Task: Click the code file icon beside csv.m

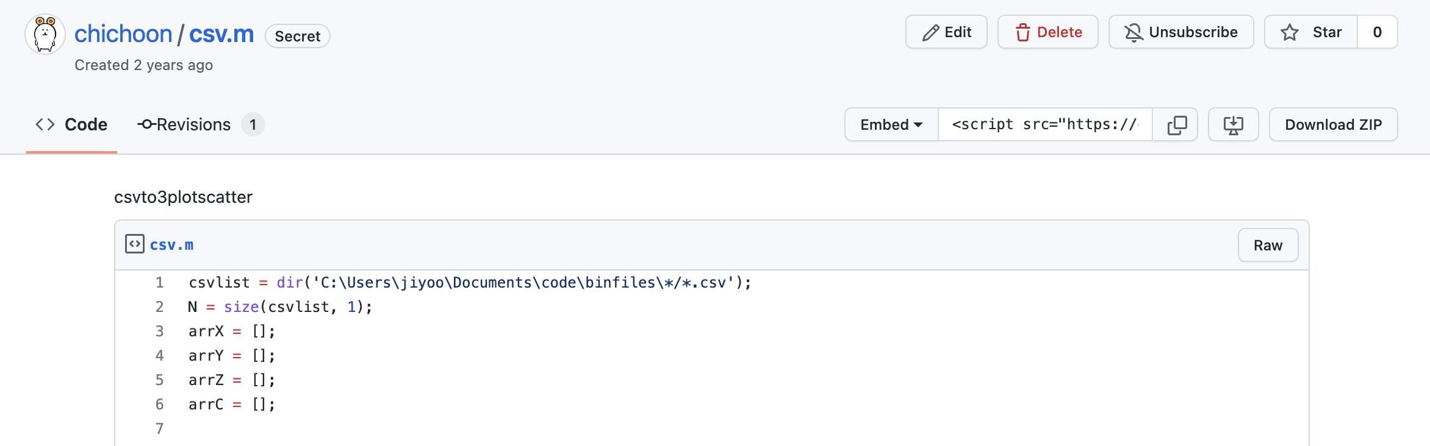Action: 135,244
